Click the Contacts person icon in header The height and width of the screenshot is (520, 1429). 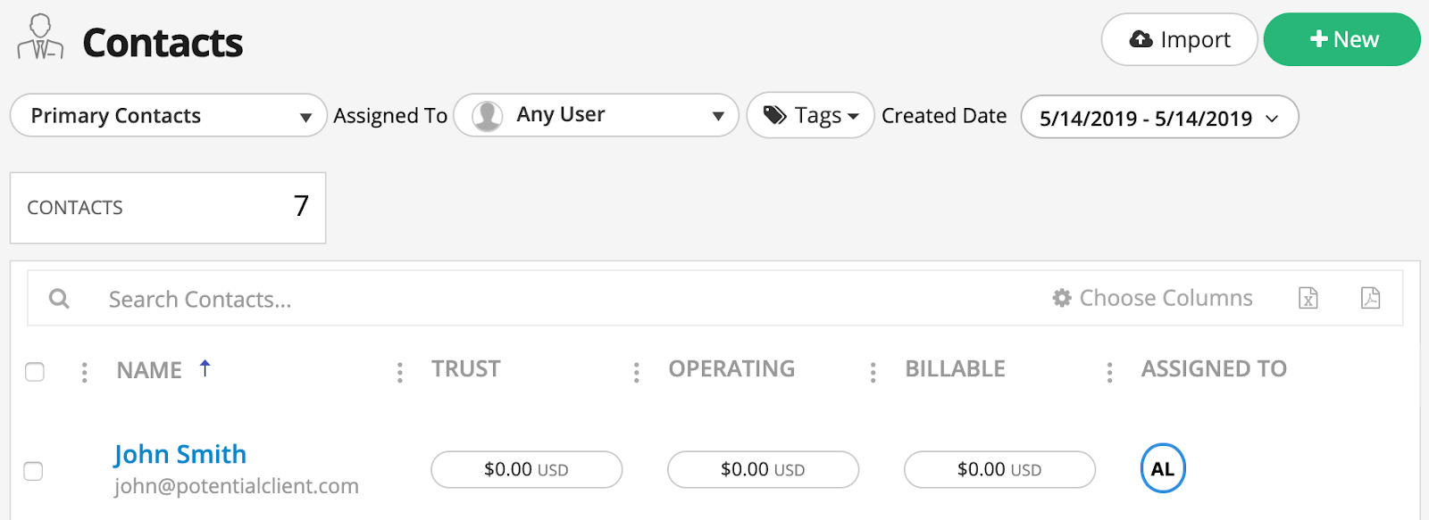pos(38,37)
